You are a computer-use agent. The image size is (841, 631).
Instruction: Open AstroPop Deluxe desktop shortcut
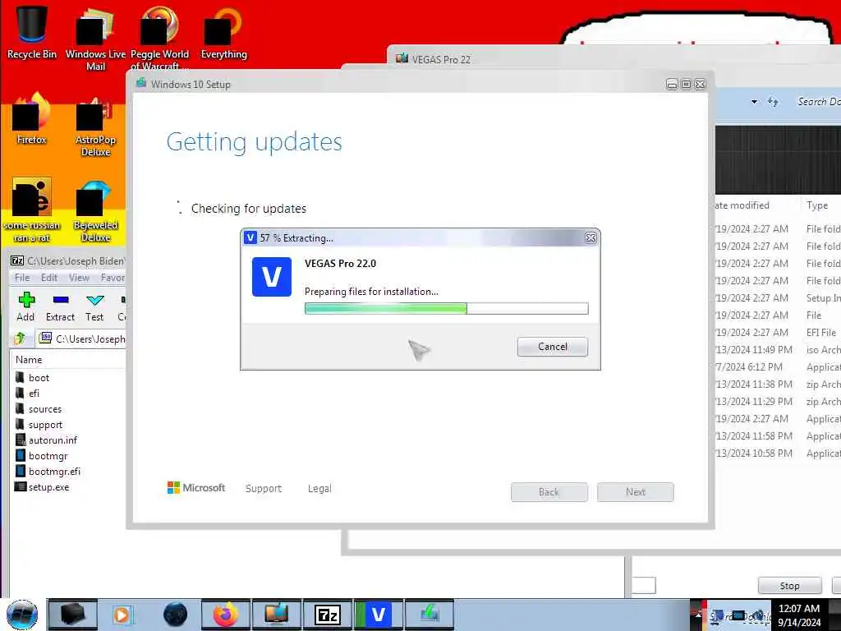[x=95, y=126]
